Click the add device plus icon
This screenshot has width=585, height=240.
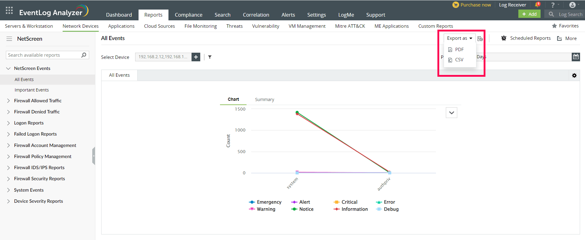[x=196, y=57]
